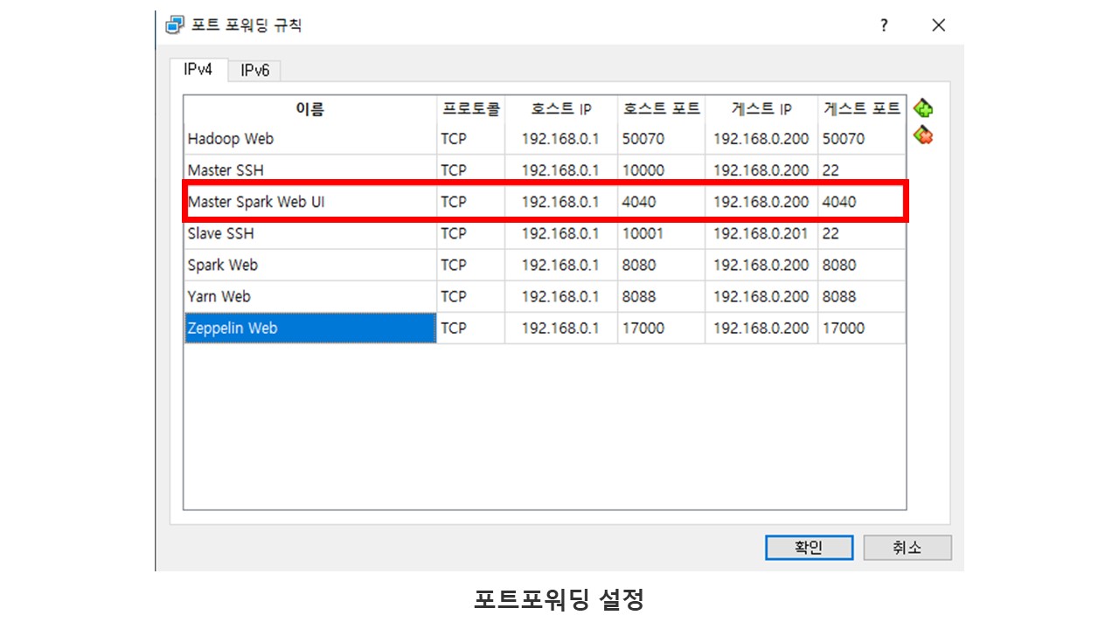Screen dimensions: 1119x629
Task: Click the 호스트 포트 column header
Action: click(662, 109)
